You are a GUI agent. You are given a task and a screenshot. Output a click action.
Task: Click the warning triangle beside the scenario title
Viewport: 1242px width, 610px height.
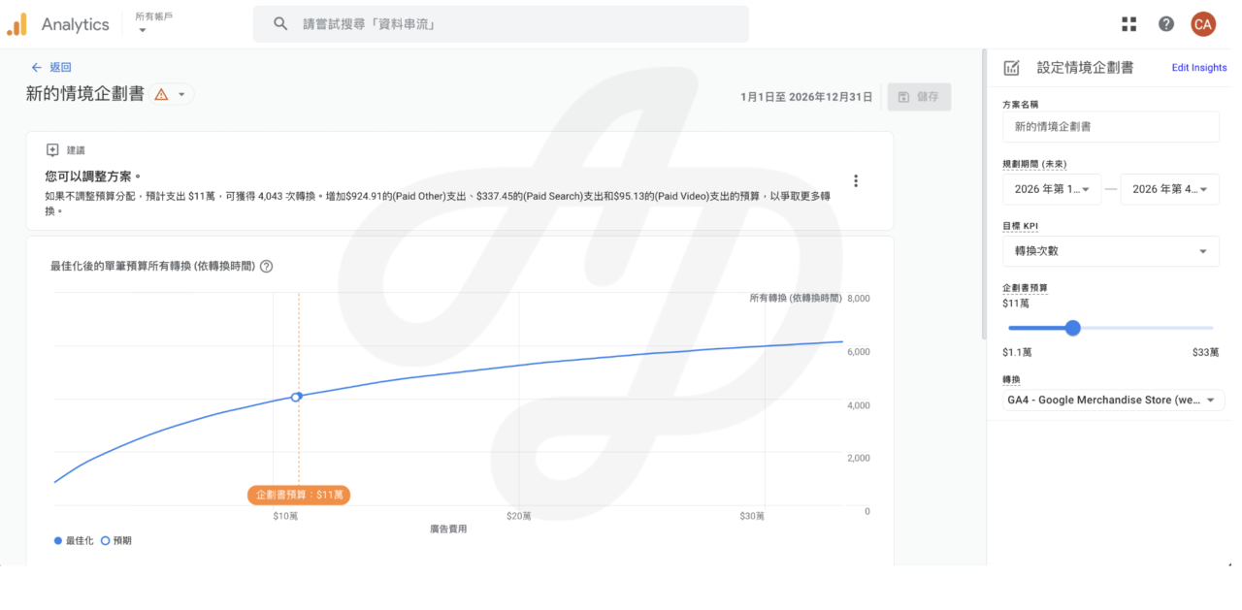pos(161,94)
